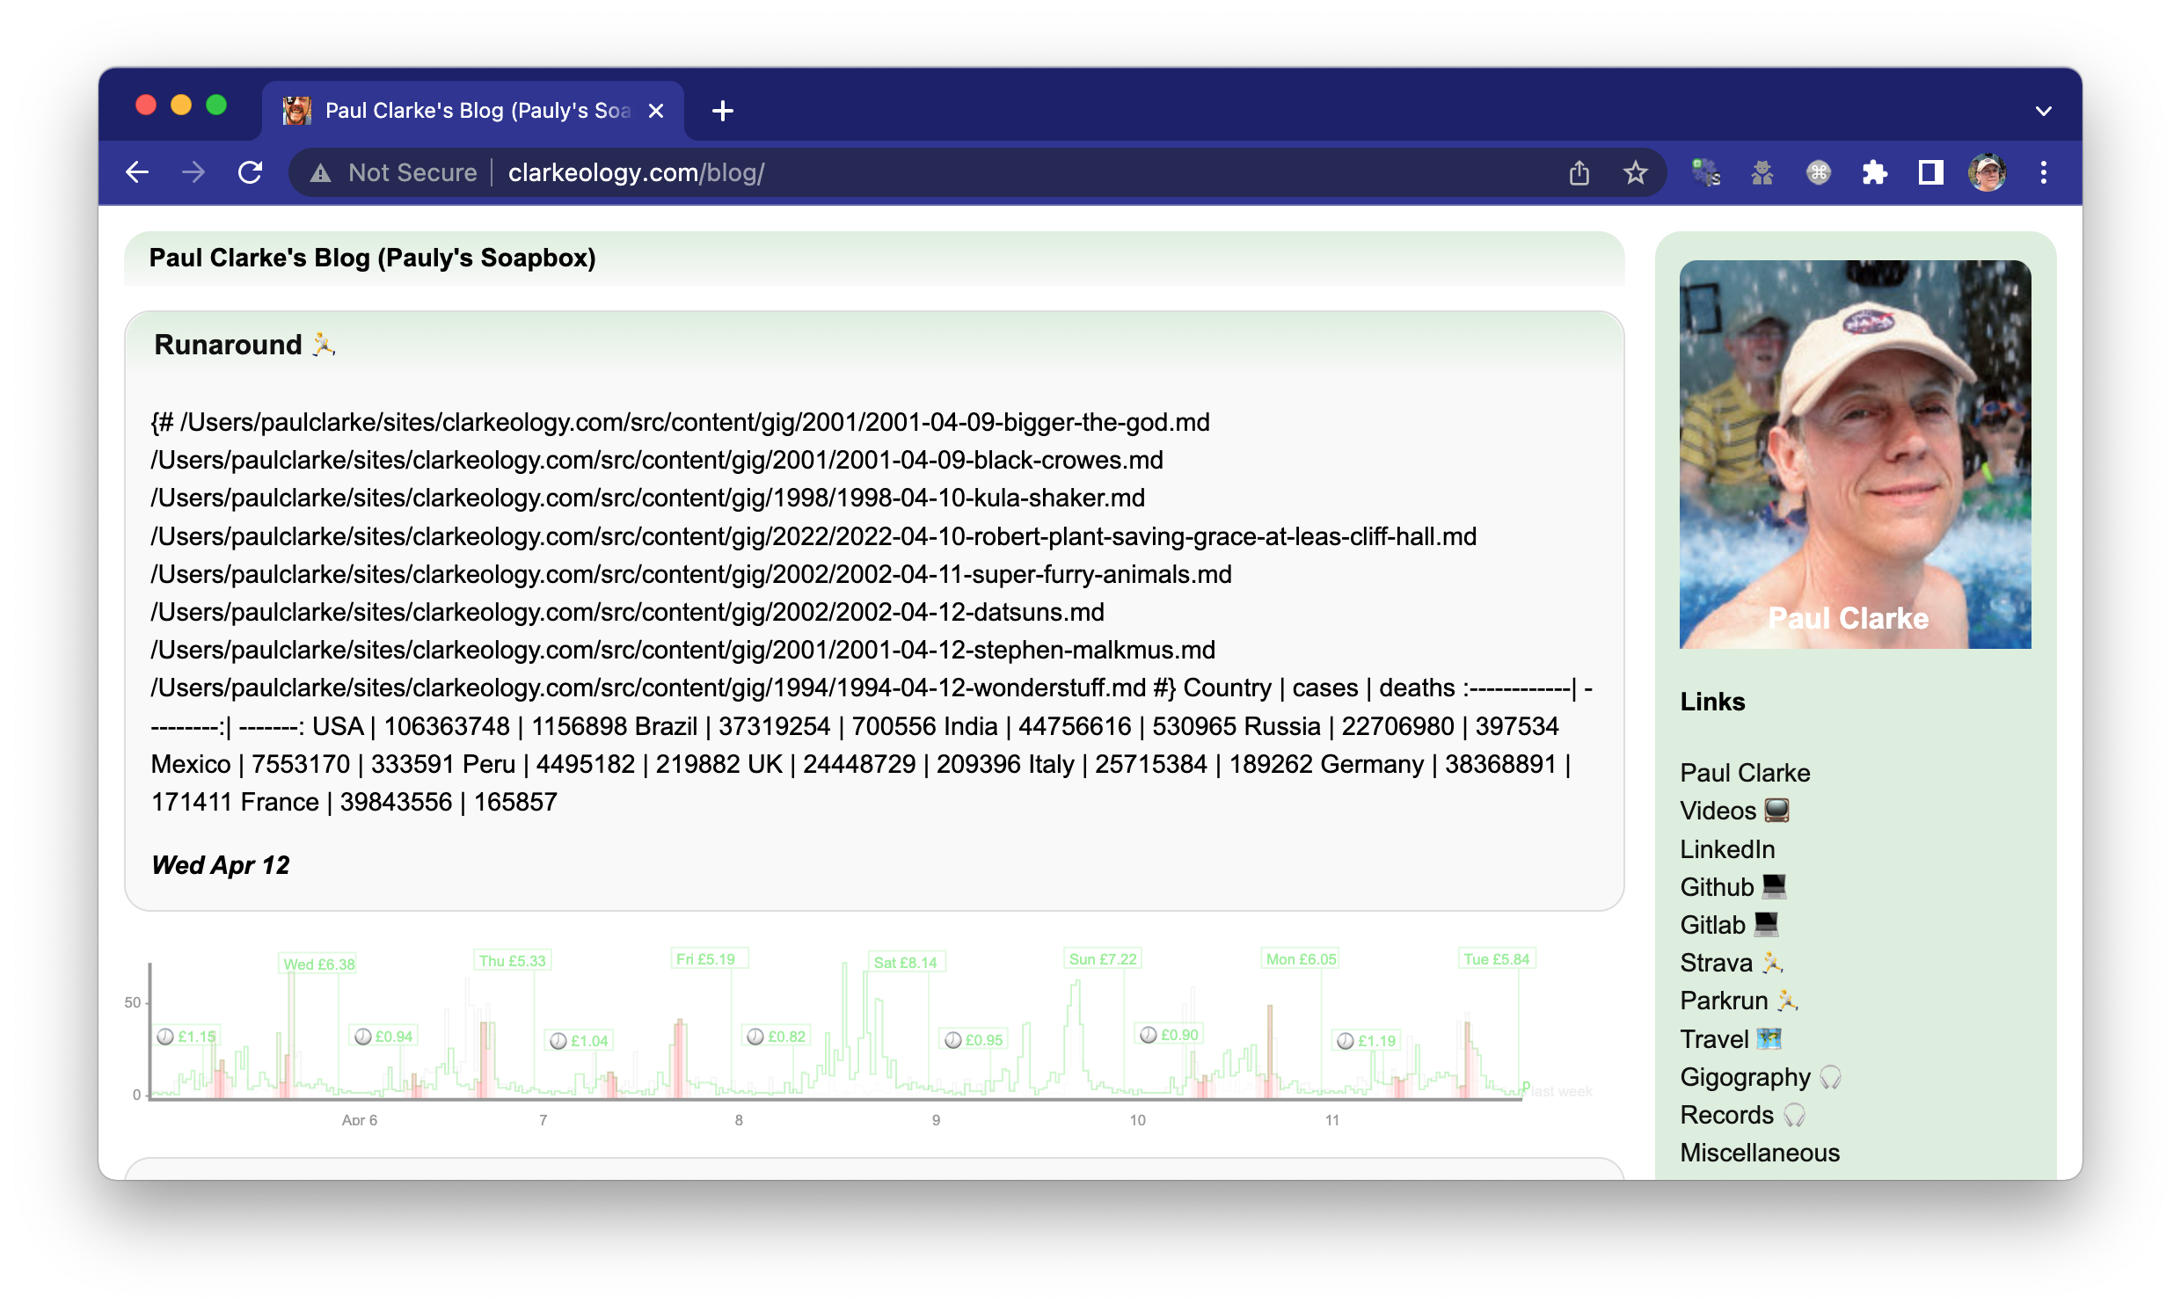Reload the page with the refresh icon
Screen dimensions: 2181x1310
tap(250, 172)
